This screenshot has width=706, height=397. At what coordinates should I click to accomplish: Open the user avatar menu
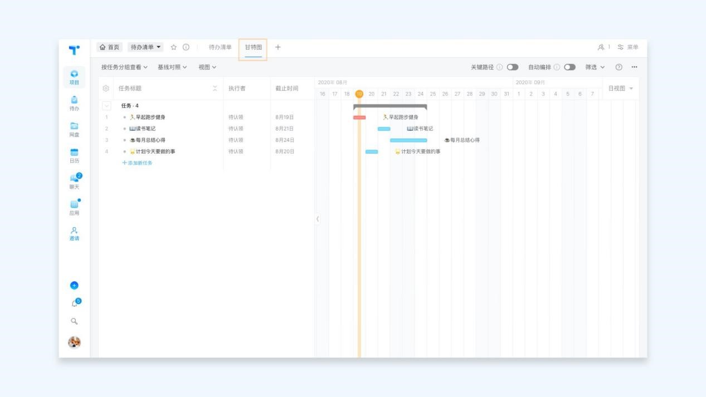pos(74,342)
